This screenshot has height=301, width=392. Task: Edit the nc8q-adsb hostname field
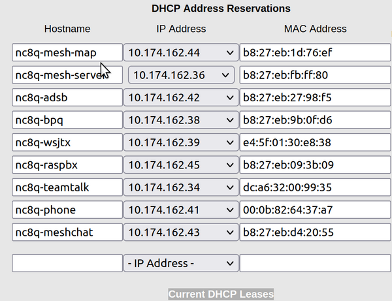click(67, 97)
